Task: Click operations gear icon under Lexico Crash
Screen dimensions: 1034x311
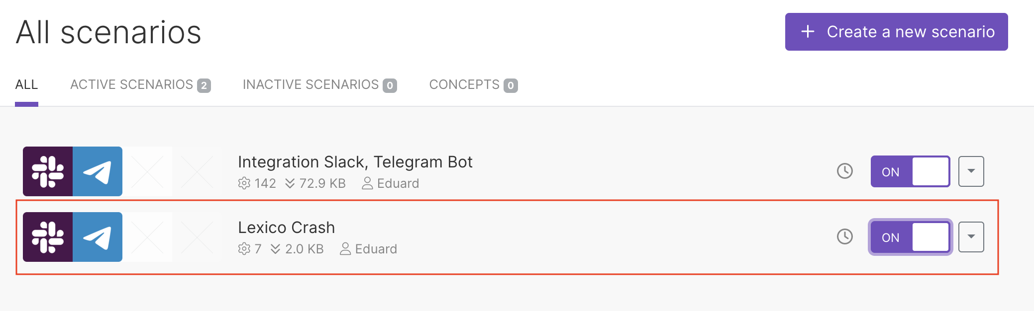Action: [x=244, y=249]
